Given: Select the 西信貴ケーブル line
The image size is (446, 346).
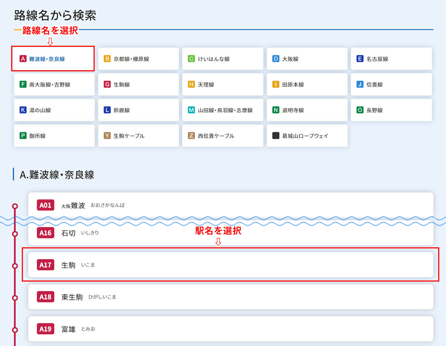Looking at the screenshot, I should (x=223, y=135).
